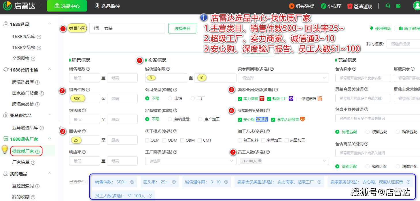Remove 卖家服务 selected condition
The image size is (420, 201).
tap(408, 182)
